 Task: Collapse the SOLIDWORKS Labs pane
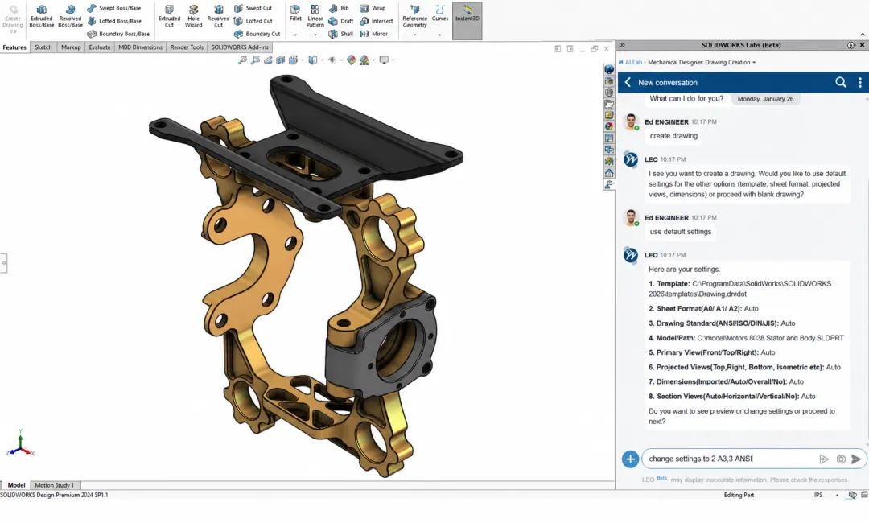click(x=622, y=45)
